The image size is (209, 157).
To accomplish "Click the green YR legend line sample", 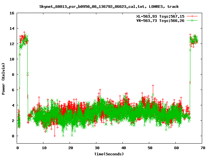I will point(192,21).
